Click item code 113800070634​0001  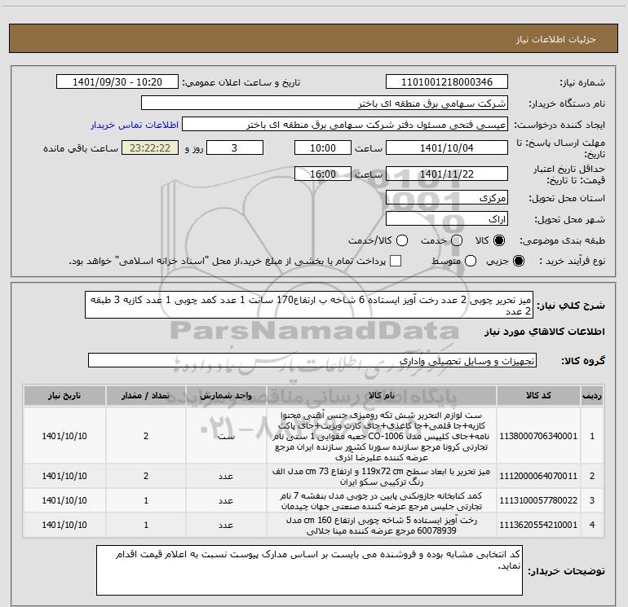(538, 436)
